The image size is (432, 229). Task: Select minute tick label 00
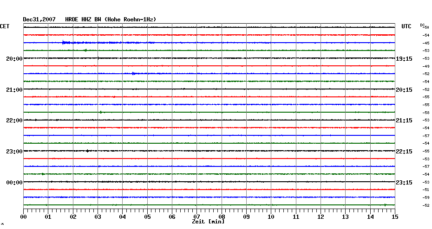(23, 217)
